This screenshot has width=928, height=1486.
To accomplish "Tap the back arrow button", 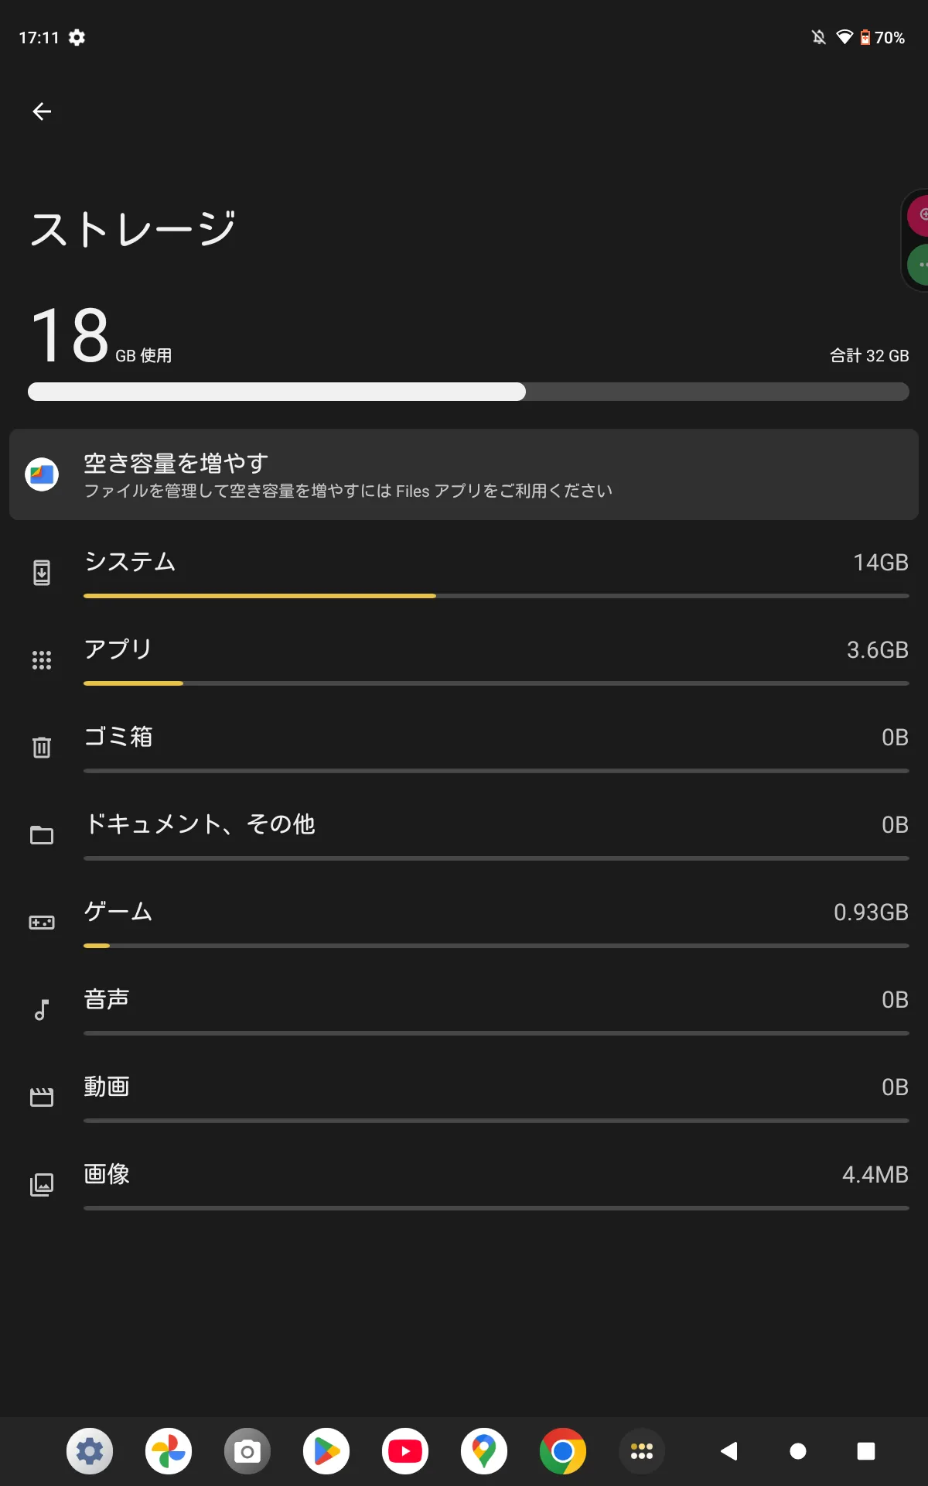I will pos(42,111).
